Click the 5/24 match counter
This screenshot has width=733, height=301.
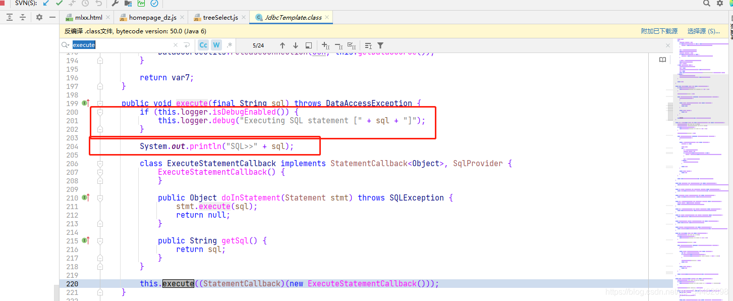click(x=258, y=45)
